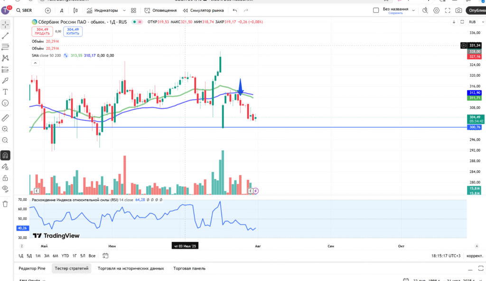Viewport: 486px width, 281px height.
Task: Open the go-to-date calendar icon
Action: [x=105, y=256]
